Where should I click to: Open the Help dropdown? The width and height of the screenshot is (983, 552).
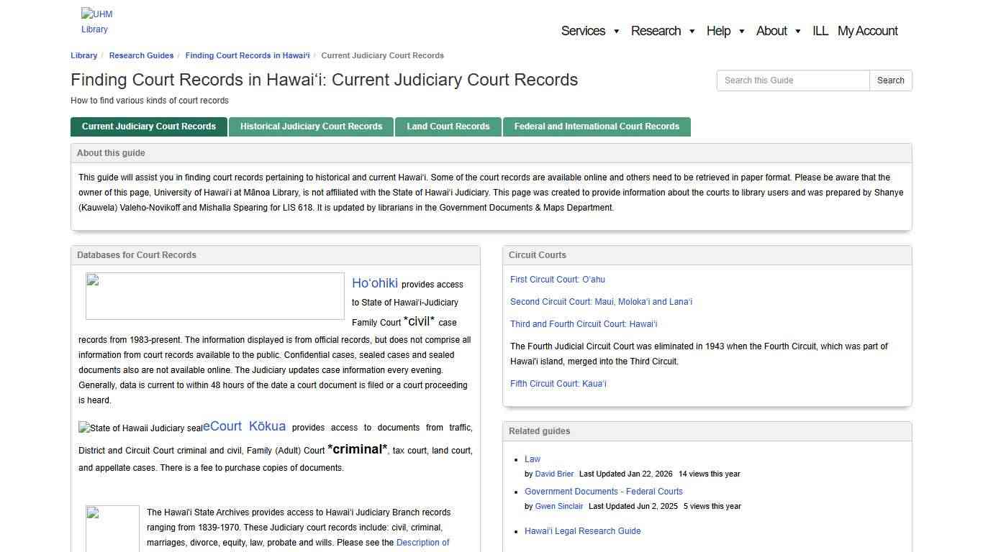(718, 31)
